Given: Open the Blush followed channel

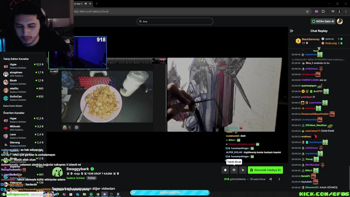Looking at the screenshot, I should [23, 82].
